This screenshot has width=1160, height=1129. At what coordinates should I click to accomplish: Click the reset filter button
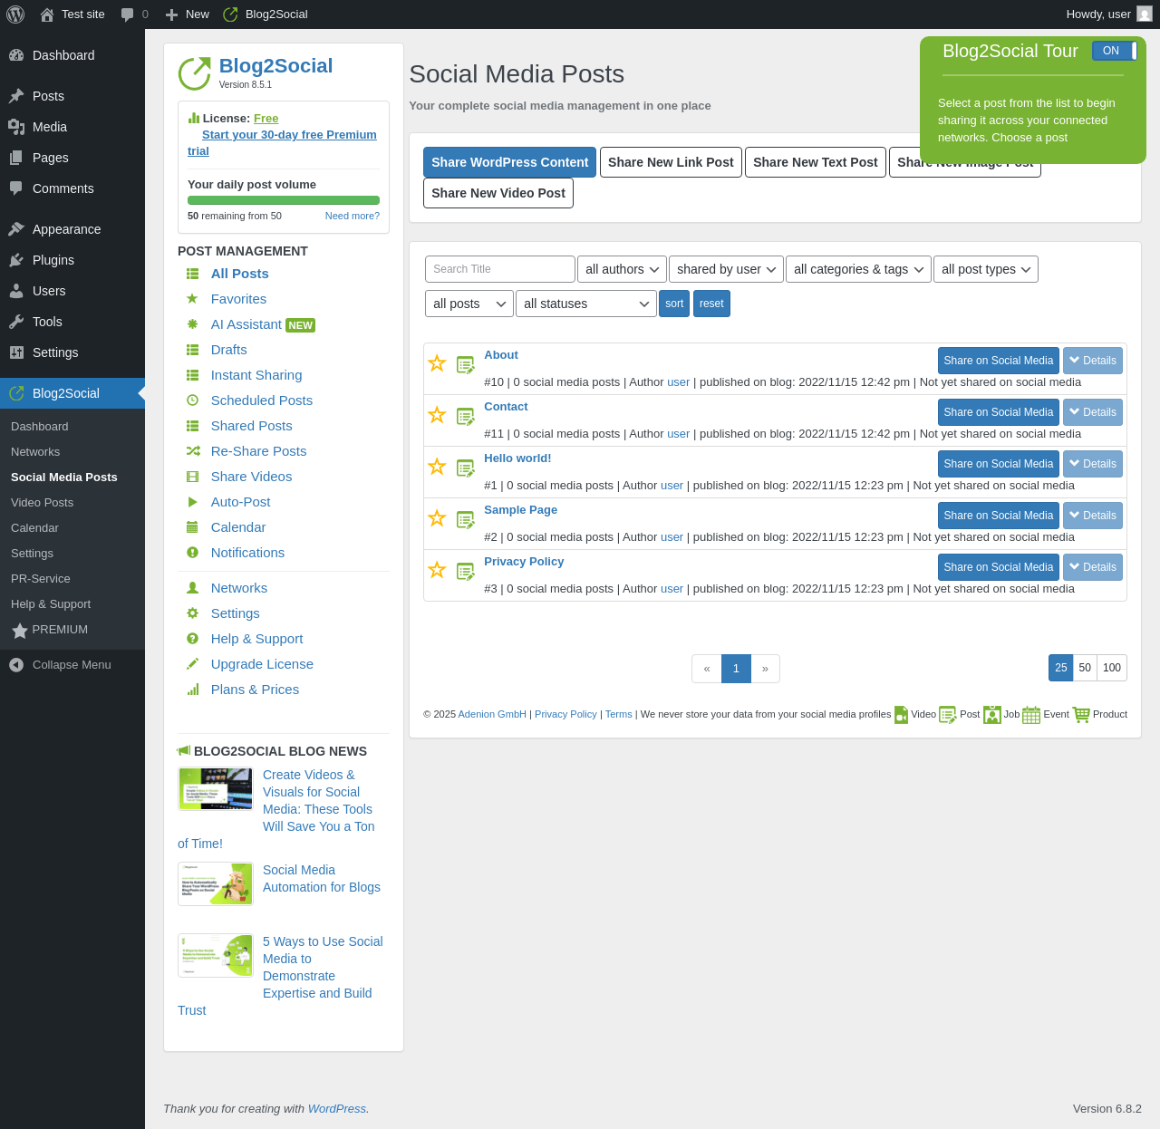[711, 304]
